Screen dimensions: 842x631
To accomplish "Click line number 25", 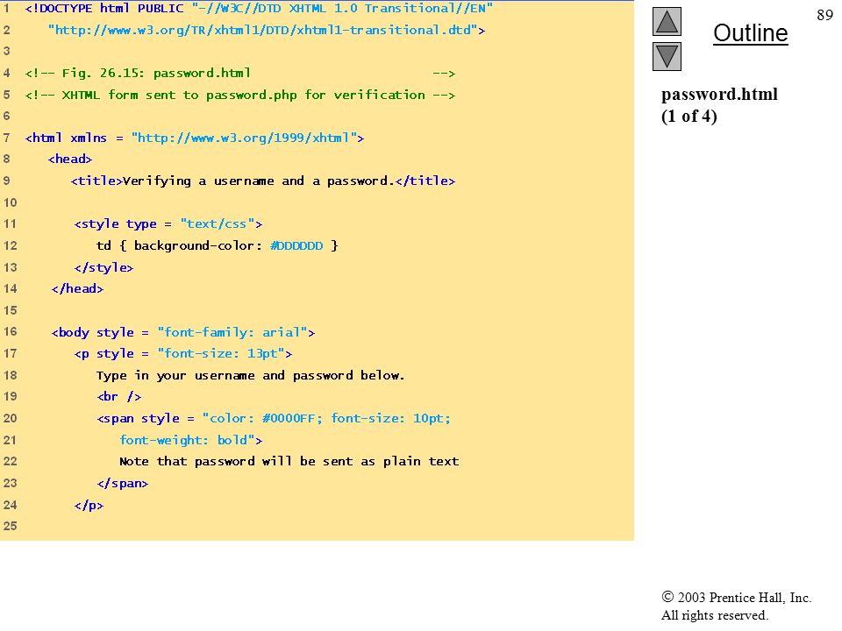I will (x=10, y=526).
